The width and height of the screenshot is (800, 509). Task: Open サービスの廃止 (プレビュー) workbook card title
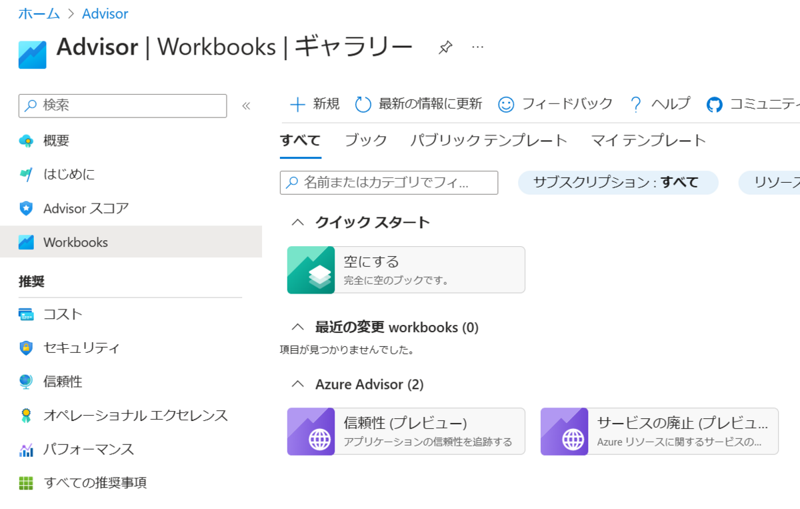(x=683, y=423)
